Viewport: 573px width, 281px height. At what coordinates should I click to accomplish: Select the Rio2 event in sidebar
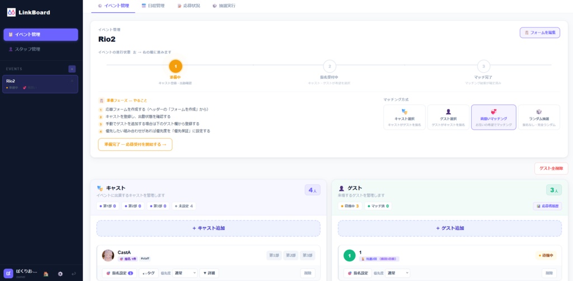[x=40, y=84]
